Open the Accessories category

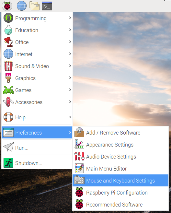(x=37, y=102)
